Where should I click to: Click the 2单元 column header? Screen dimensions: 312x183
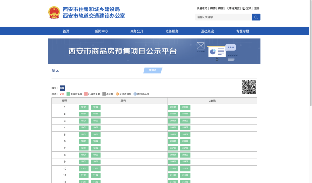[x=212, y=101]
